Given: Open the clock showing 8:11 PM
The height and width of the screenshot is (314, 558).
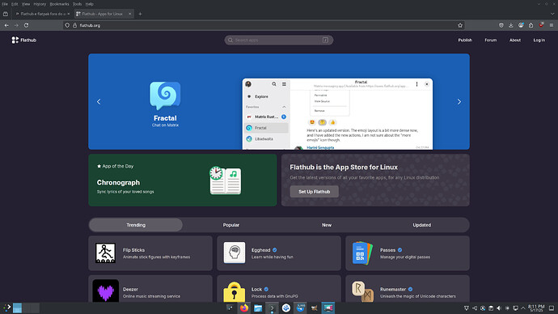Looking at the screenshot, I should [536, 308].
